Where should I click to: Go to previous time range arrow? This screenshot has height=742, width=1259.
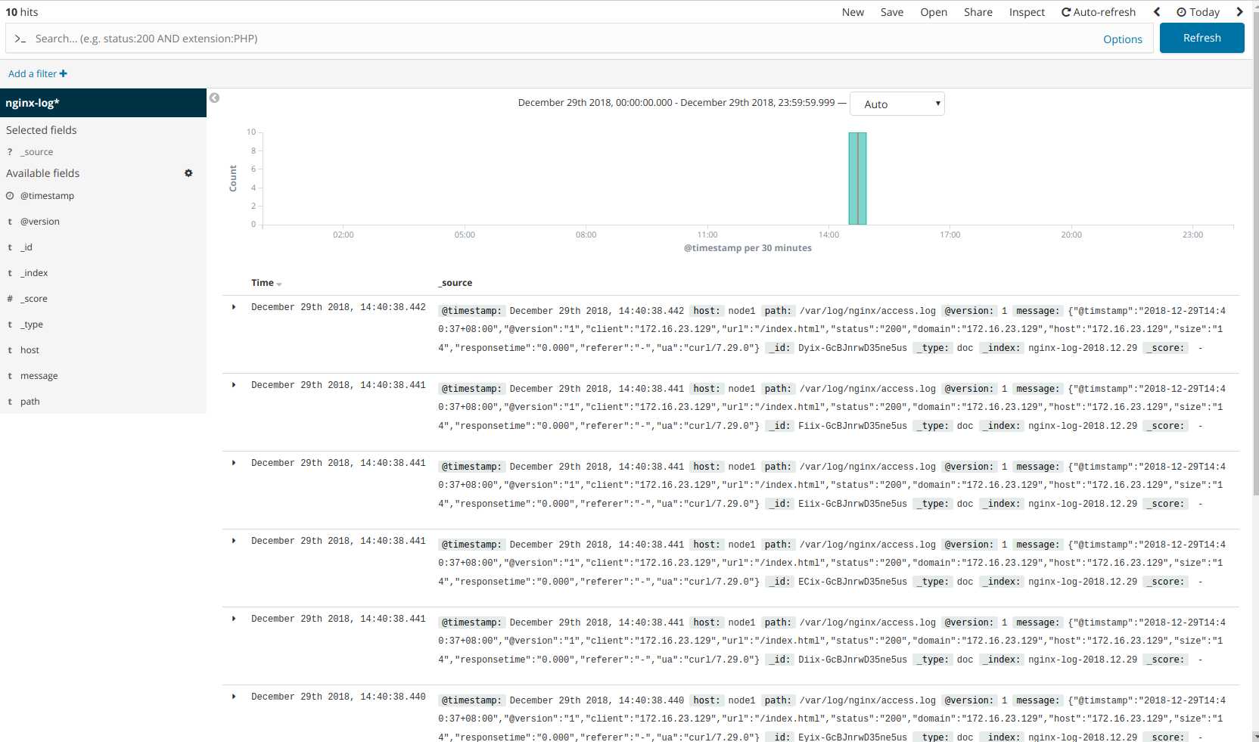click(1156, 12)
